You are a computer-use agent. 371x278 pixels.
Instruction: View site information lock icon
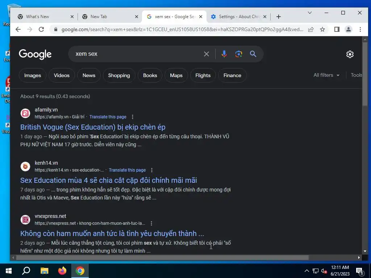coord(56,29)
